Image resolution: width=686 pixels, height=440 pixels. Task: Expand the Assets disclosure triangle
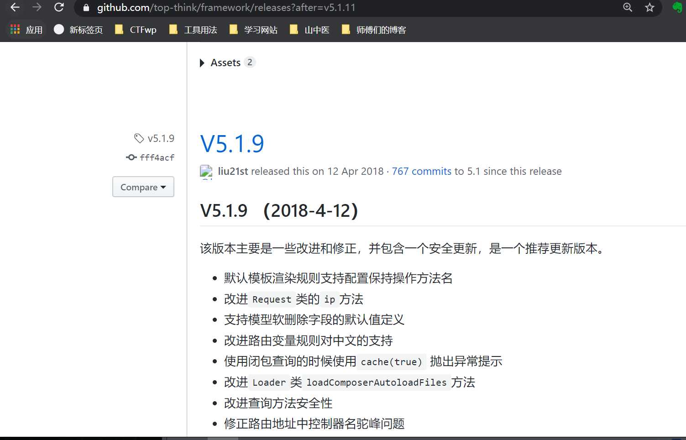[x=202, y=63]
